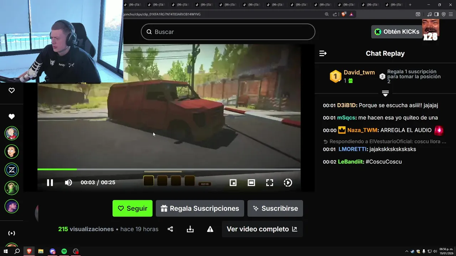The height and width of the screenshot is (256, 456).
Task: Open LMORETTI username in chat
Action: pyautogui.click(x=353, y=149)
